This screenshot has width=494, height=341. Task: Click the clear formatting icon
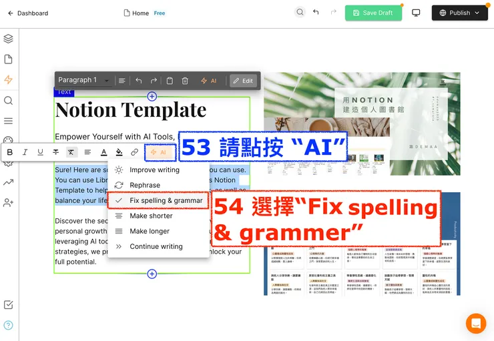click(71, 152)
